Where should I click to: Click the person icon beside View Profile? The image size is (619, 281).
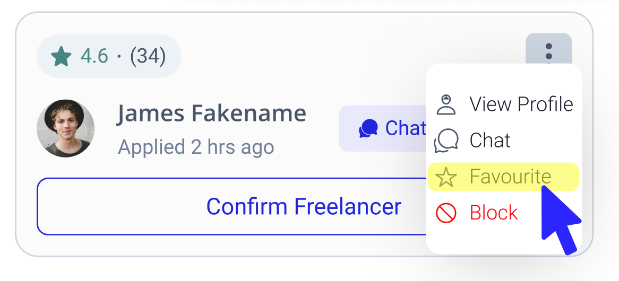[446, 104]
